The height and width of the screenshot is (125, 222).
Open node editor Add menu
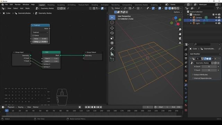[x=22, y=8]
